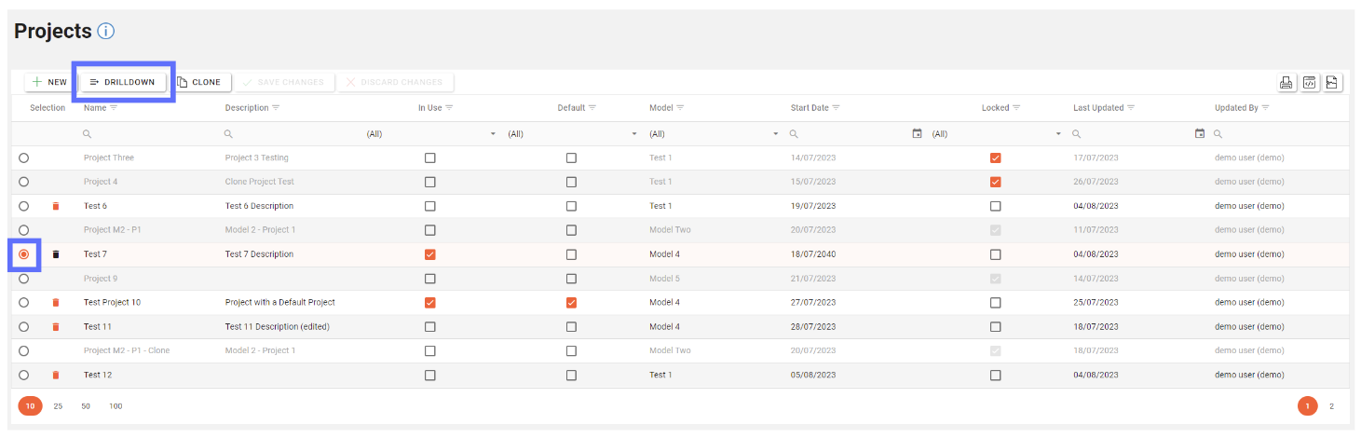1361x438 pixels.
Task: Open the Locked filter dropdown
Action: coord(1058,134)
